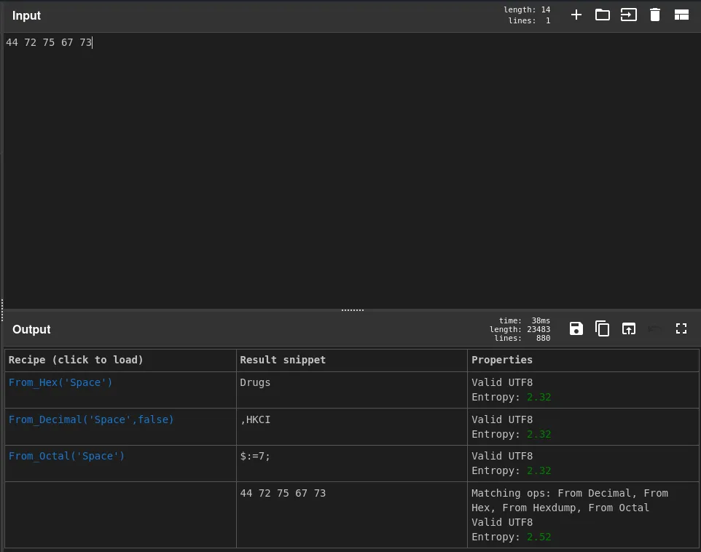Load the From_Octal('Space') recipe
The image size is (701, 552).
pyautogui.click(x=66, y=457)
